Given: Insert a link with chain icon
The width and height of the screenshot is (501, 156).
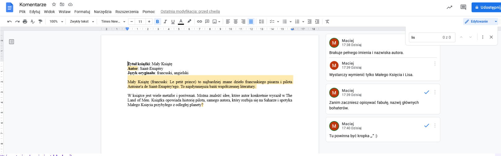Looking at the screenshot, I should pos(200,22).
